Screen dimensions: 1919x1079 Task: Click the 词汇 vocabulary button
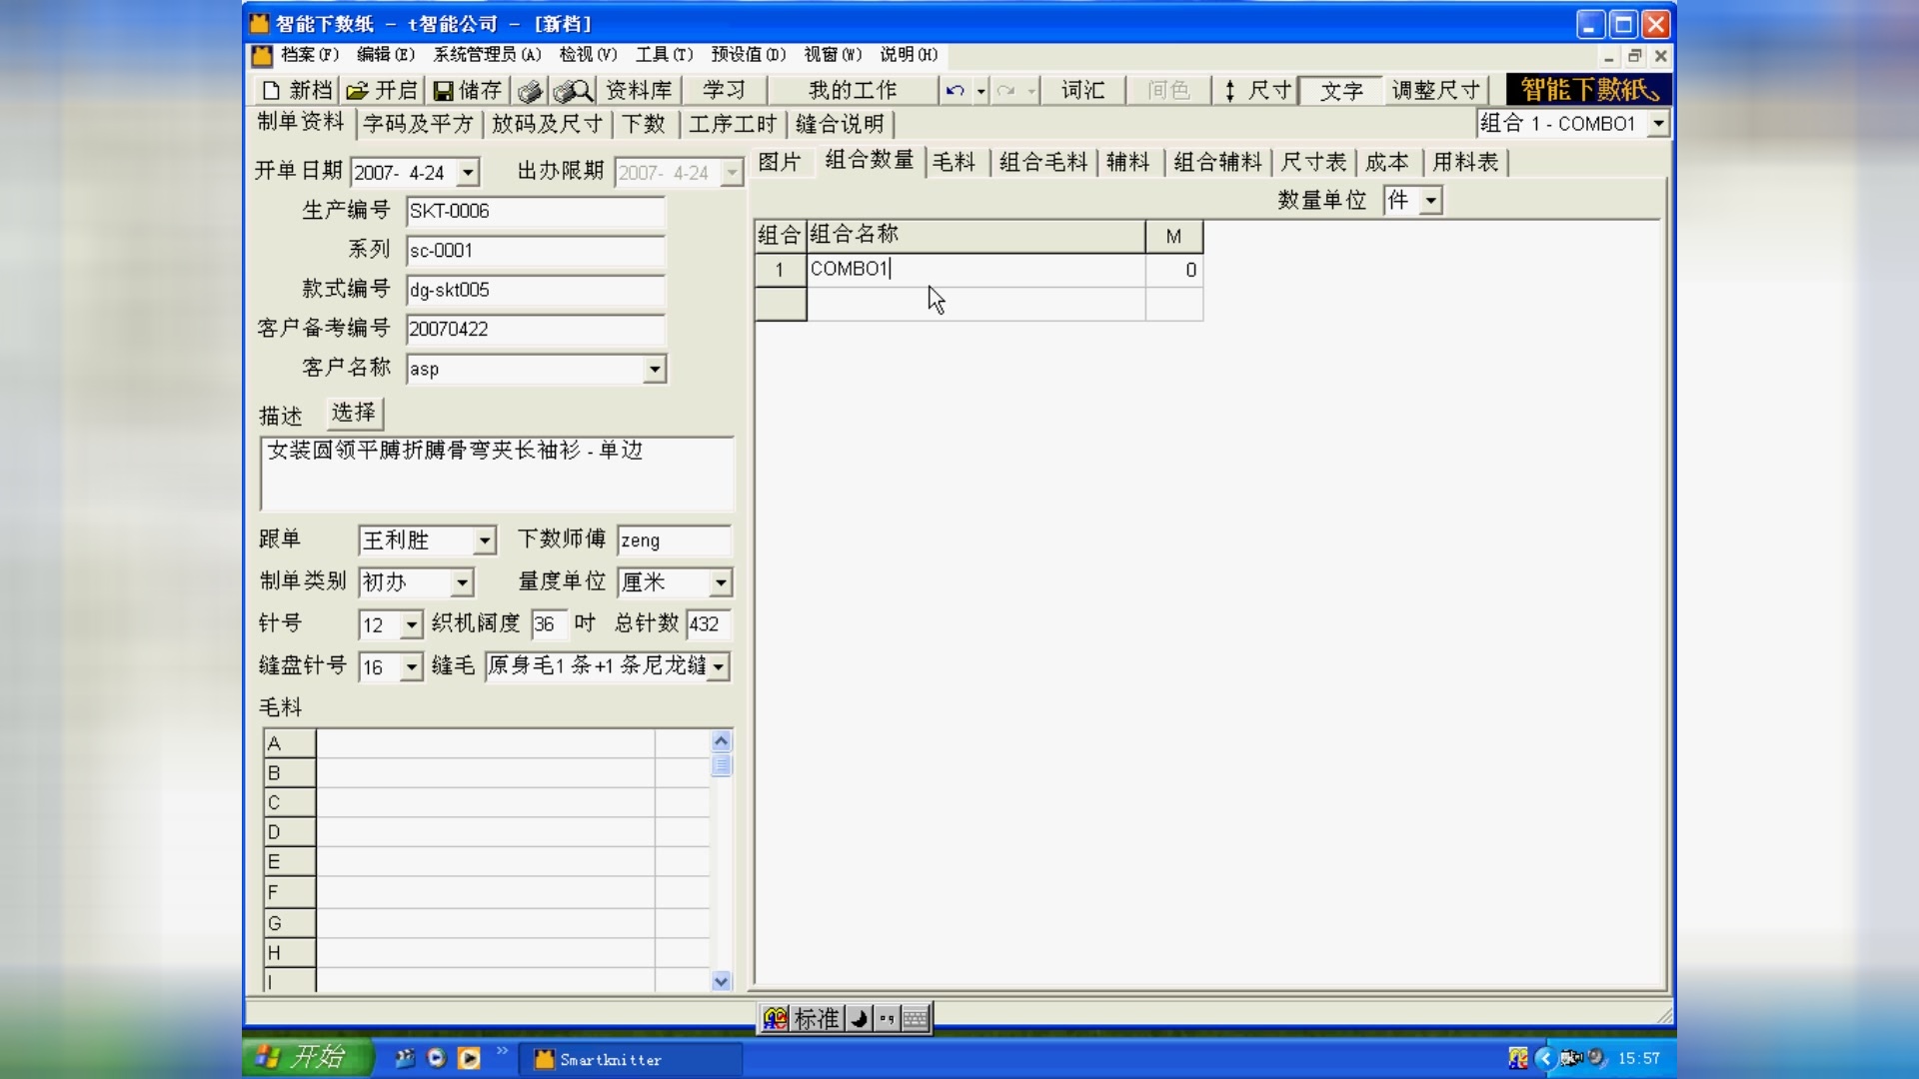(1082, 91)
